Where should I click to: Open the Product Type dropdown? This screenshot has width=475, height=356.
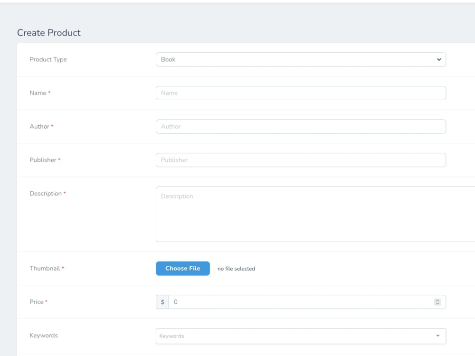[300, 59]
